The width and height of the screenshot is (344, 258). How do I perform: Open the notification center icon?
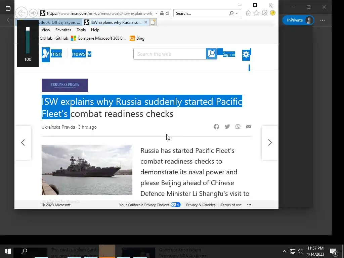[334, 251]
